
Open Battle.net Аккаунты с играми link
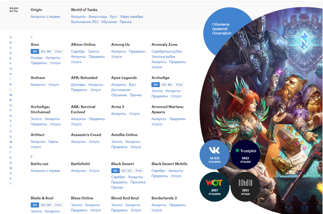click(x=45, y=171)
